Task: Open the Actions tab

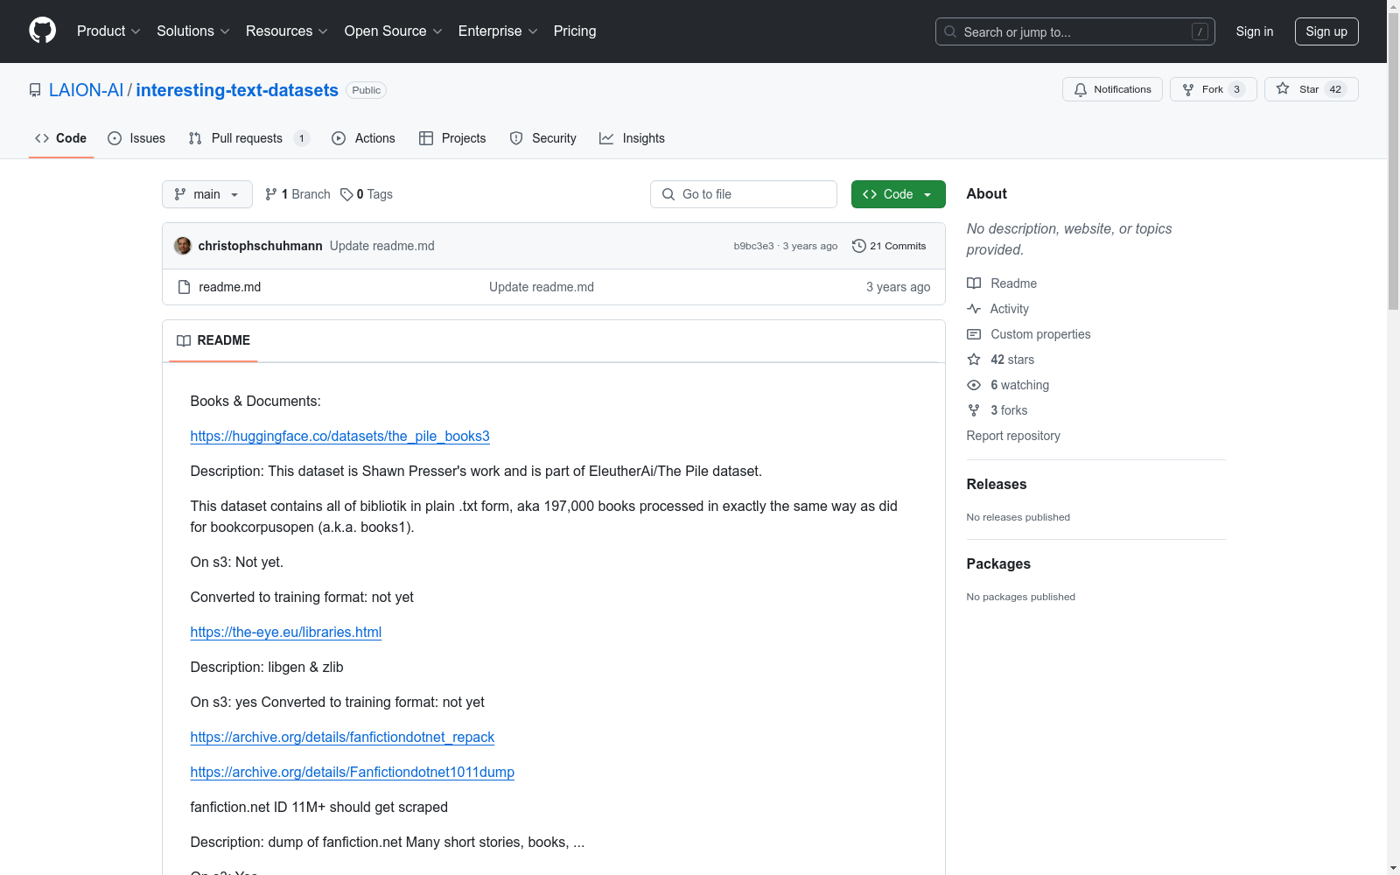Action: (363, 138)
